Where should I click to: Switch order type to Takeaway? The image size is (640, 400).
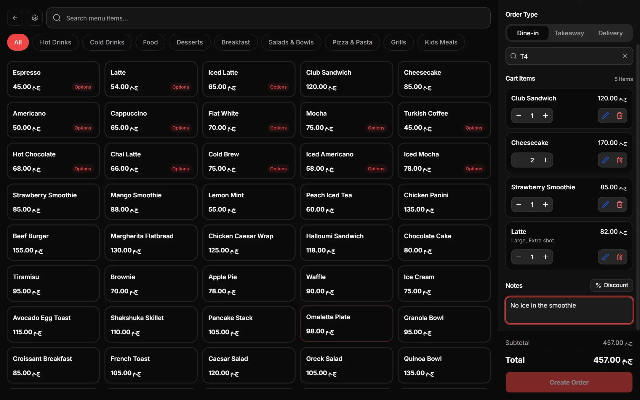pyautogui.click(x=569, y=33)
